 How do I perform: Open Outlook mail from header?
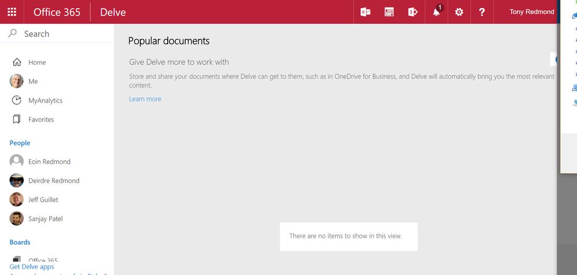tap(365, 12)
